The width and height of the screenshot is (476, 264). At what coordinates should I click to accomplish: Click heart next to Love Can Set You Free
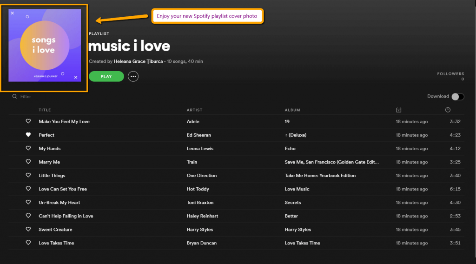click(28, 189)
